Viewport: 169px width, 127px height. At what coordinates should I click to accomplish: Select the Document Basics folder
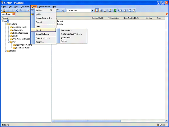(23, 48)
